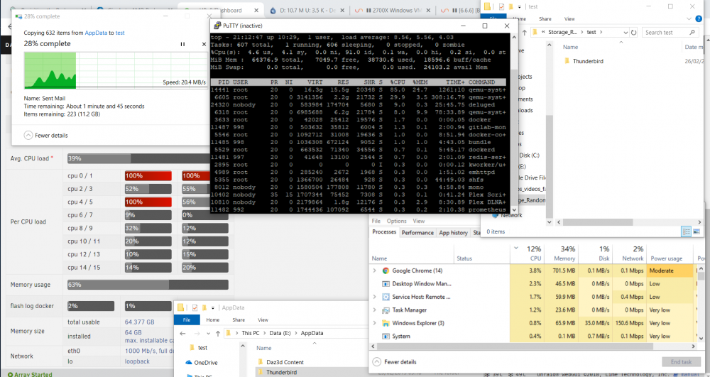
Task: Switch test window to large icons view
Action: pos(697,231)
